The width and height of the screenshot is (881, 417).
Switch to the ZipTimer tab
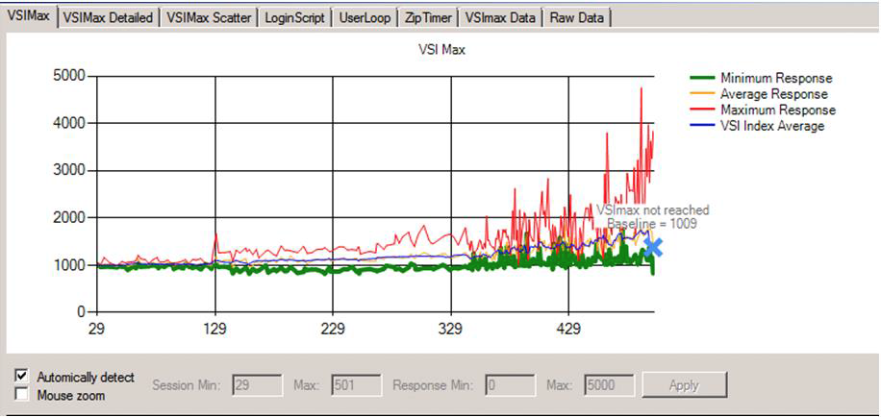coord(427,18)
